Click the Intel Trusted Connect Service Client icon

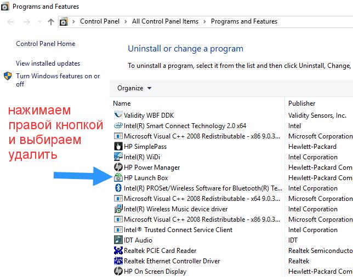(118, 229)
